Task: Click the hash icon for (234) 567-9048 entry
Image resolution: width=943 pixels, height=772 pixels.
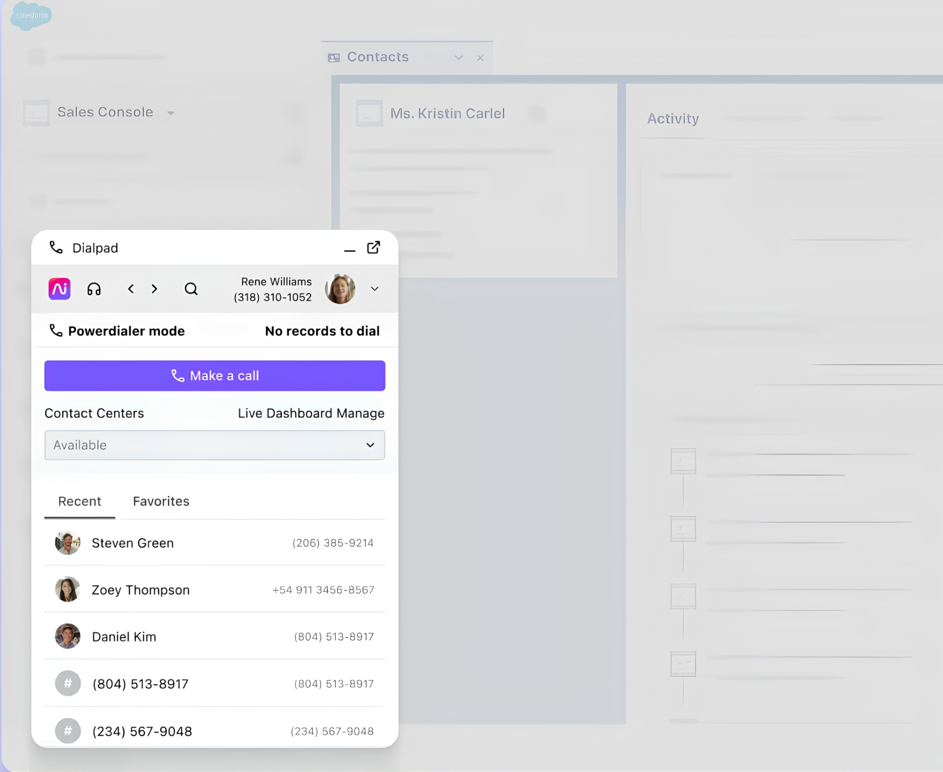Action: [x=68, y=731]
